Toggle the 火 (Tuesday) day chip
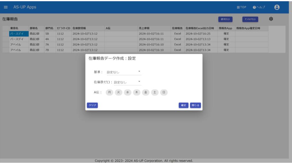The width and height of the screenshot is (292, 164). [119, 93]
